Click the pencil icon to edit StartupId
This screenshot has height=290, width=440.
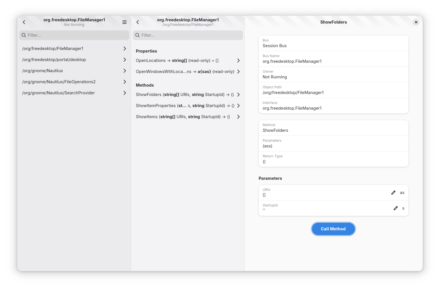(395, 208)
